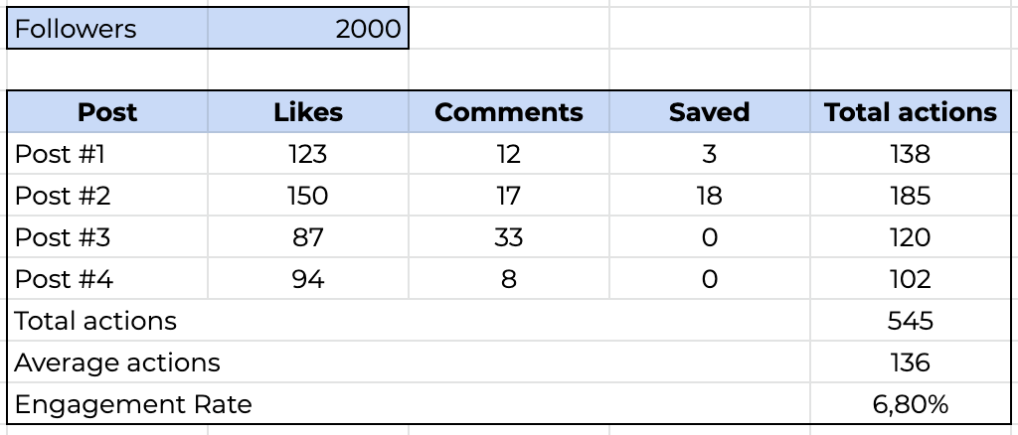Click the Saved column header
Image resolution: width=1018 pixels, height=435 pixels.
click(x=709, y=112)
